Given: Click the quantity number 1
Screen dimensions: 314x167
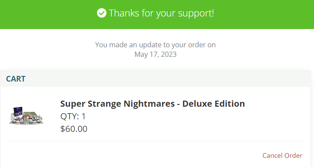Looking at the screenshot, I should click(x=84, y=116).
